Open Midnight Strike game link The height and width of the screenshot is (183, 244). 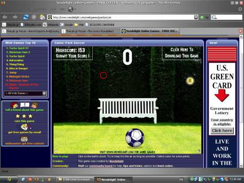pyautogui.click(x=18, y=76)
